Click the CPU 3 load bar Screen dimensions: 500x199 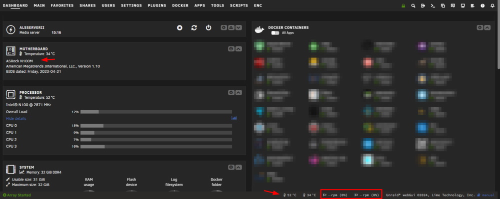pyautogui.click(x=156, y=147)
